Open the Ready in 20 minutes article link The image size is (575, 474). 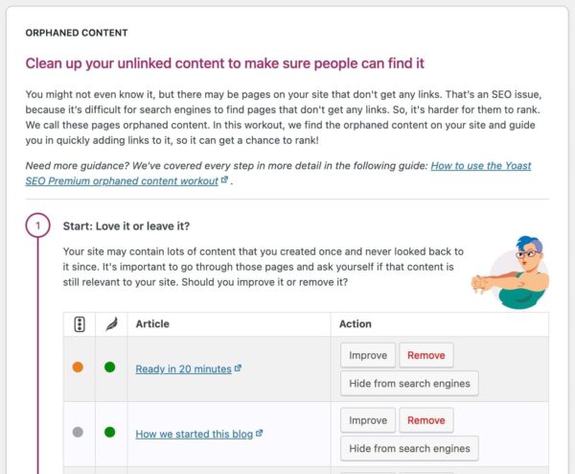pos(183,368)
